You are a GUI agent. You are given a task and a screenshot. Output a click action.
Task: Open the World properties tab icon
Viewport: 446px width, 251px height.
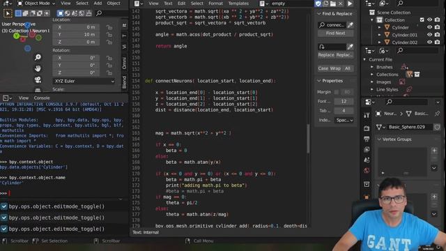pyautogui.click(x=367, y=170)
